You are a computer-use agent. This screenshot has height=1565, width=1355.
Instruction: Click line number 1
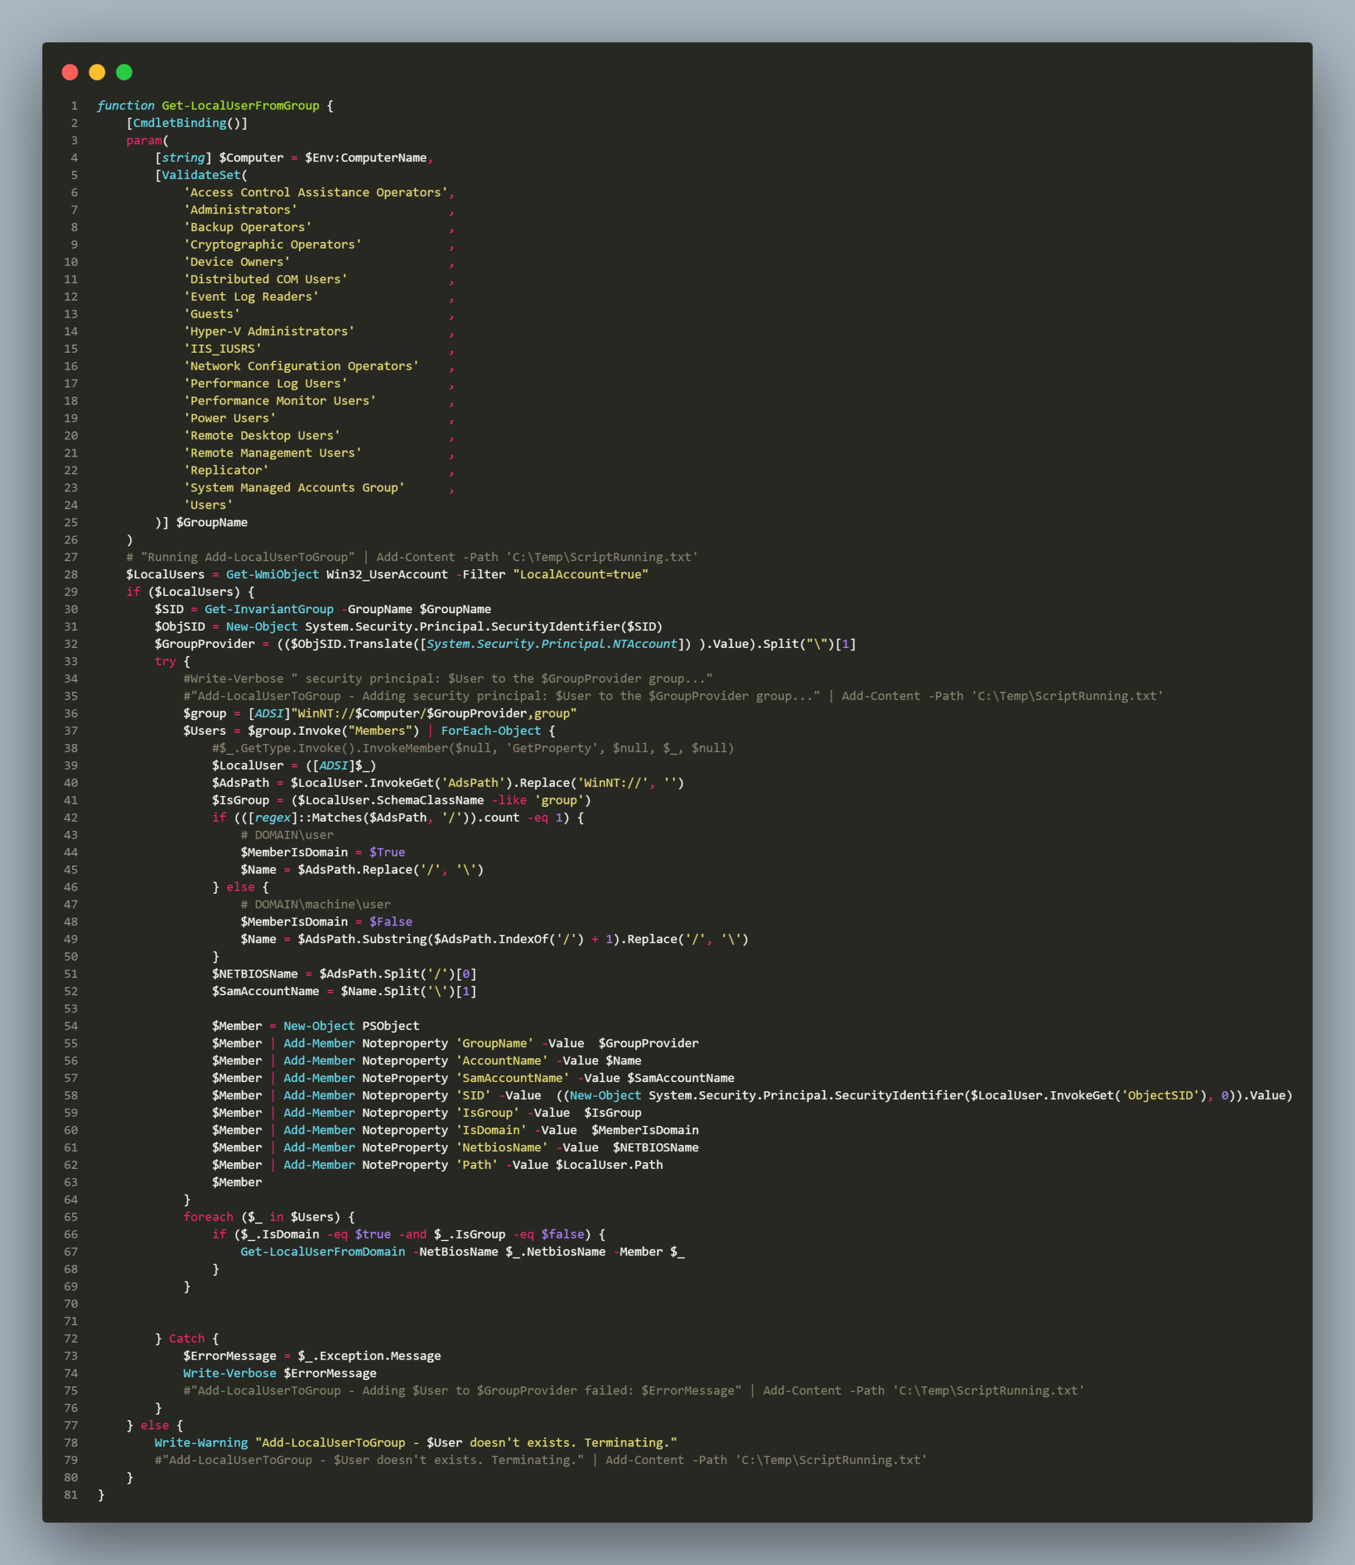[x=74, y=106]
